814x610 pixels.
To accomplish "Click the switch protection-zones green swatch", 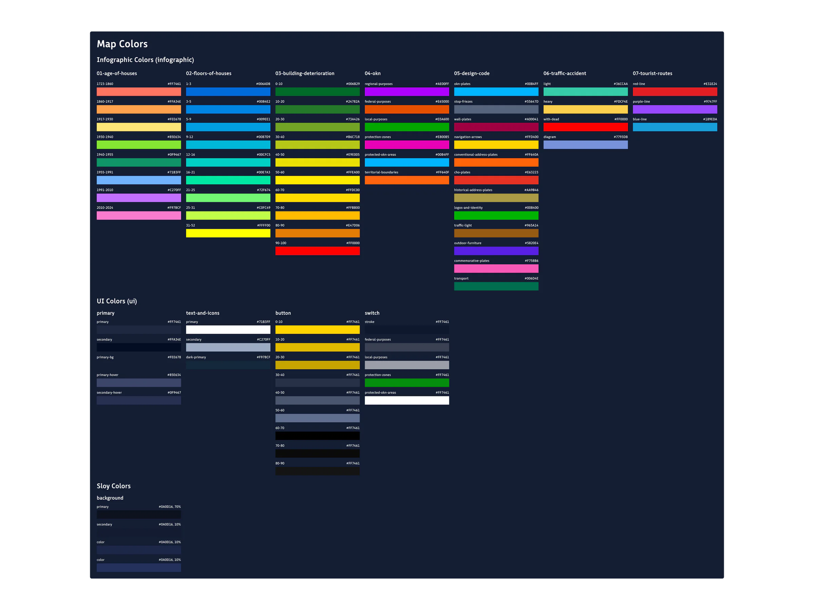I will pos(407,383).
